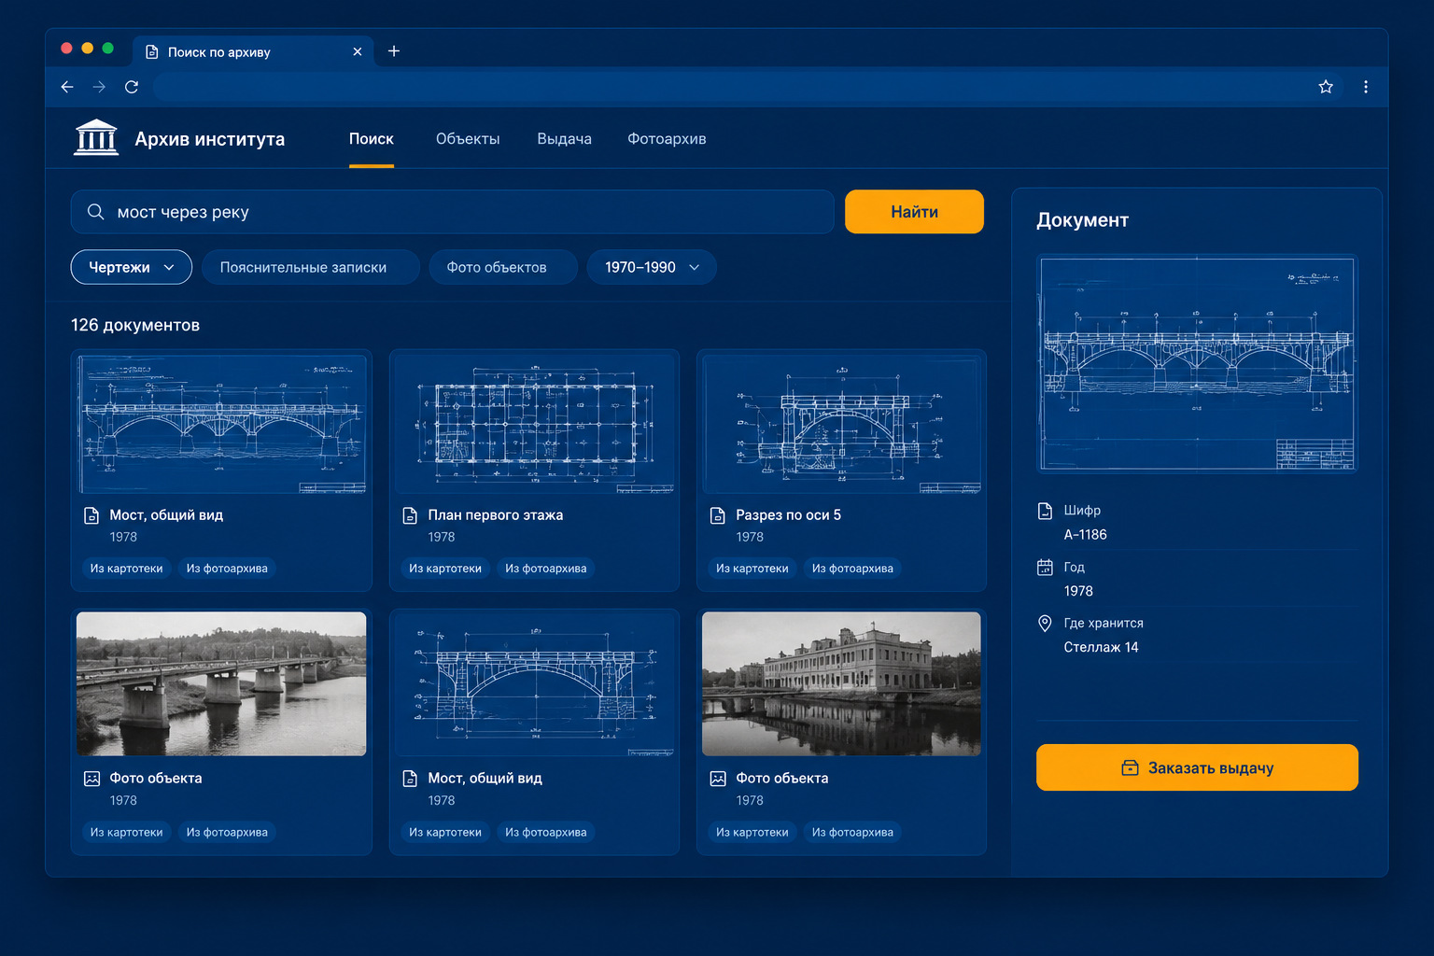This screenshot has width=1434, height=956.
Task: Go back with the browser back arrow
Action: [x=67, y=87]
